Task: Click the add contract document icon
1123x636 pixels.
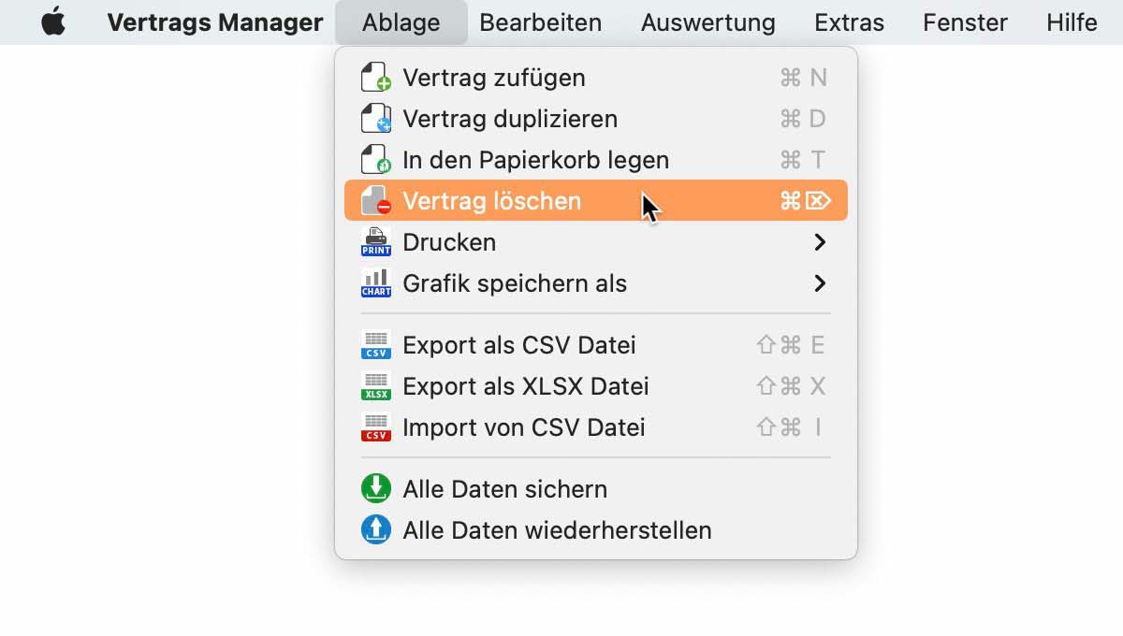Action: (x=376, y=78)
